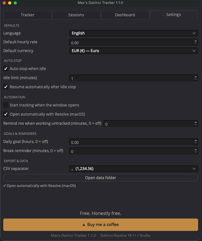Decrease Break reminder minutes
This screenshot has width=202, height=241.
[196, 152]
